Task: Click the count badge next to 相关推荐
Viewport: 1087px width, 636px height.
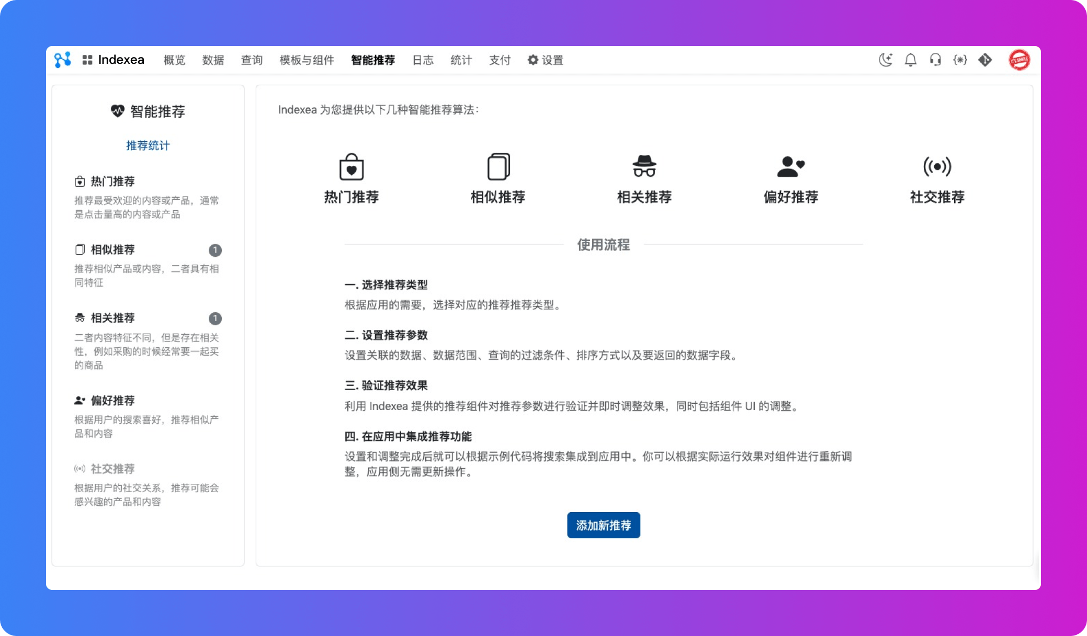Action: [x=215, y=319]
